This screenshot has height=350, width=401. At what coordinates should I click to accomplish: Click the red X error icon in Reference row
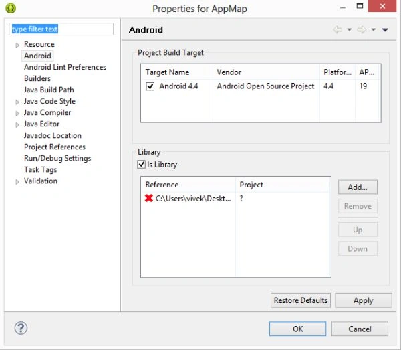pos(149,199)
